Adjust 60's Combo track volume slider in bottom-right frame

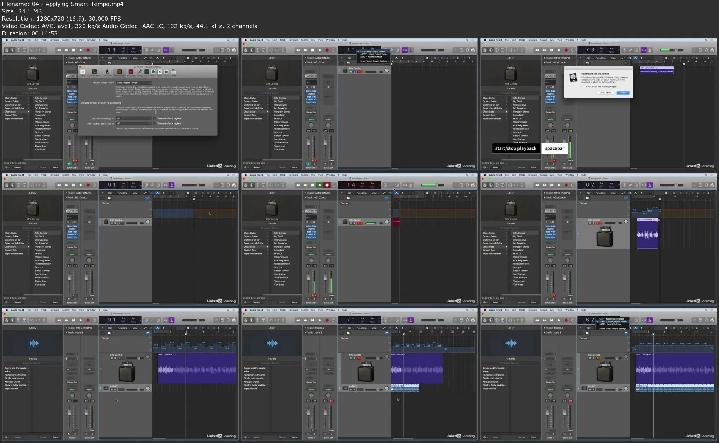pos(613,358)
